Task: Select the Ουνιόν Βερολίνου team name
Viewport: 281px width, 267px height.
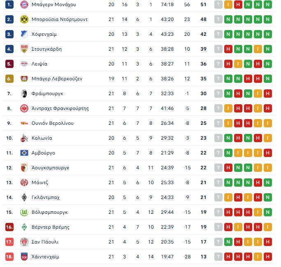Action: [53, 123]
